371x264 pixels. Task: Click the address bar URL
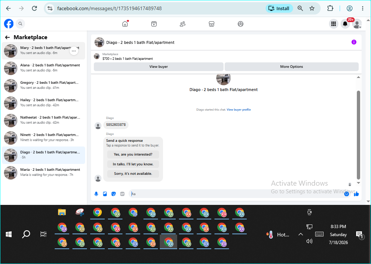tap(109, 8)
